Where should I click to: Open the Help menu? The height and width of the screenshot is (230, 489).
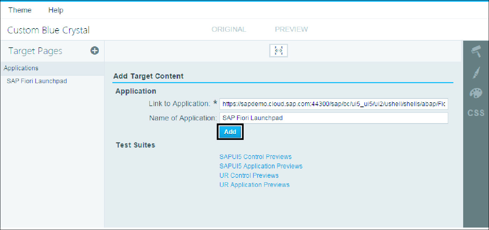(x=56, y=10)
